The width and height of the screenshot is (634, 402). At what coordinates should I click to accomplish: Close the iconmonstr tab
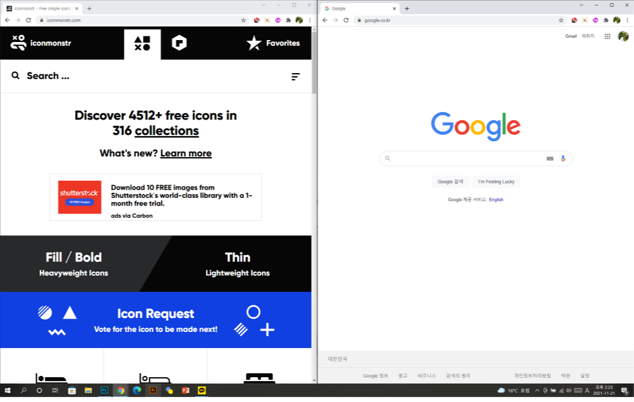[77, 8]
